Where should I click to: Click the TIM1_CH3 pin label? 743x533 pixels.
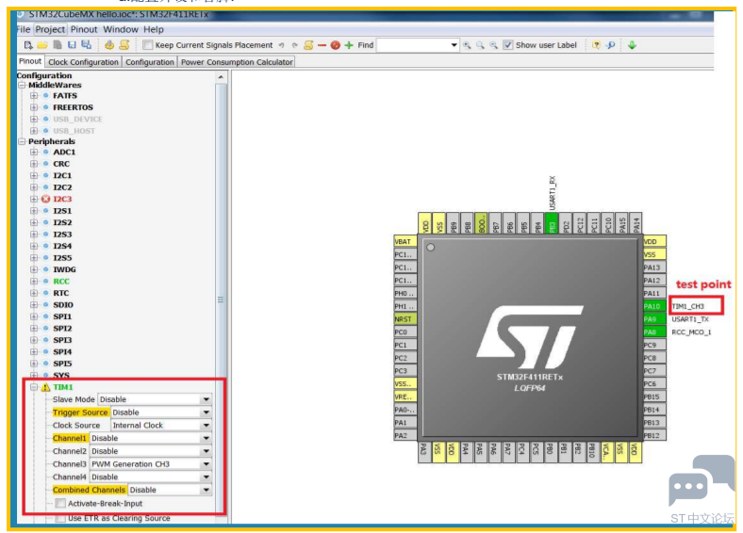coord(688,306)
